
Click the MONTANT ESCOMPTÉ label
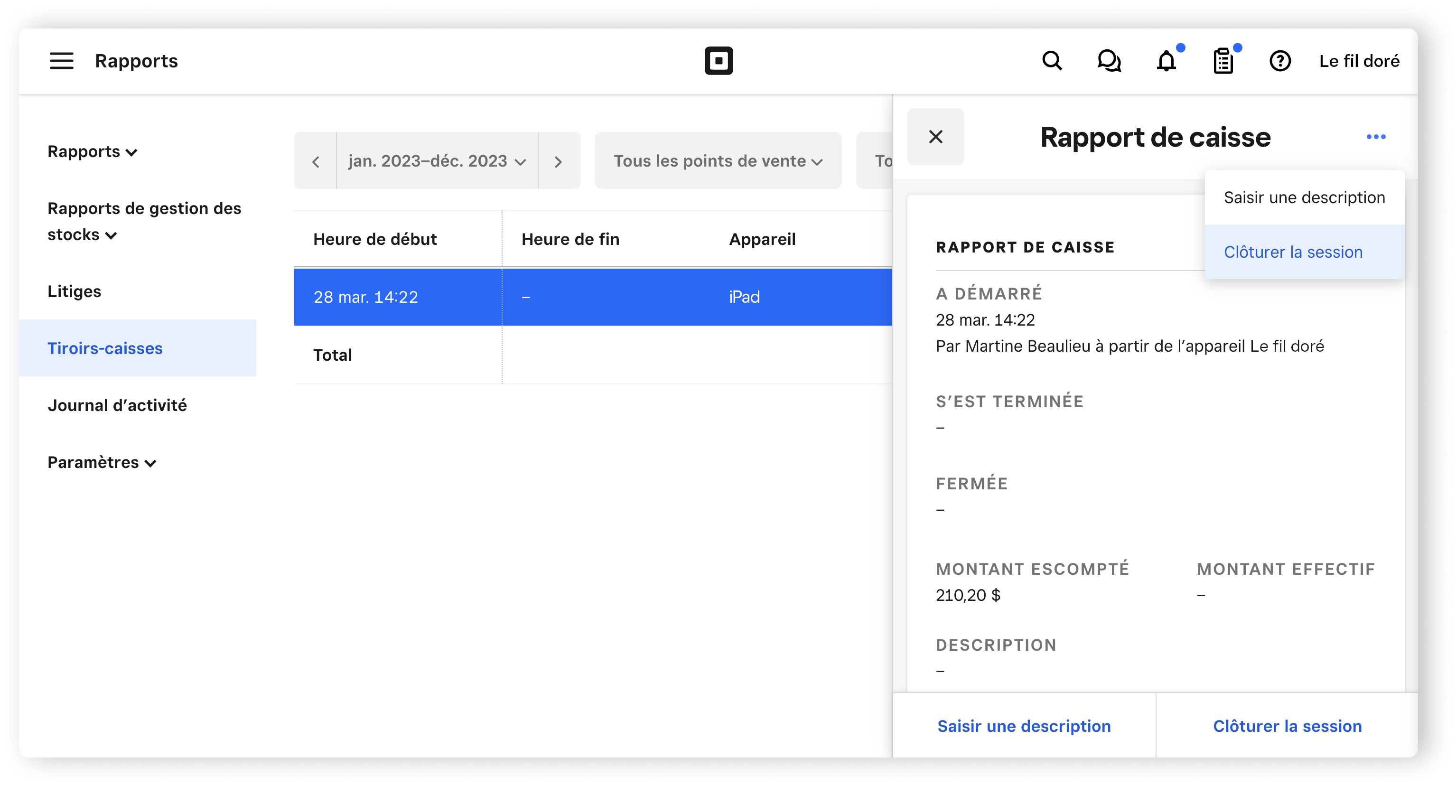click(x=1032, y=569)
